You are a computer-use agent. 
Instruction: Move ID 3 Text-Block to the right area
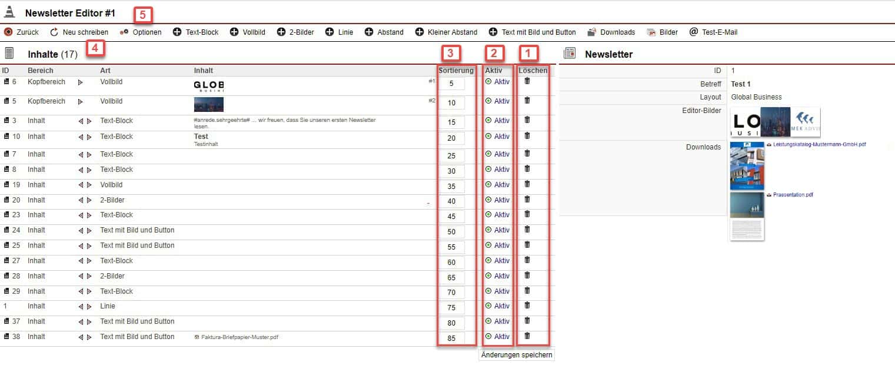click(89, 121)
